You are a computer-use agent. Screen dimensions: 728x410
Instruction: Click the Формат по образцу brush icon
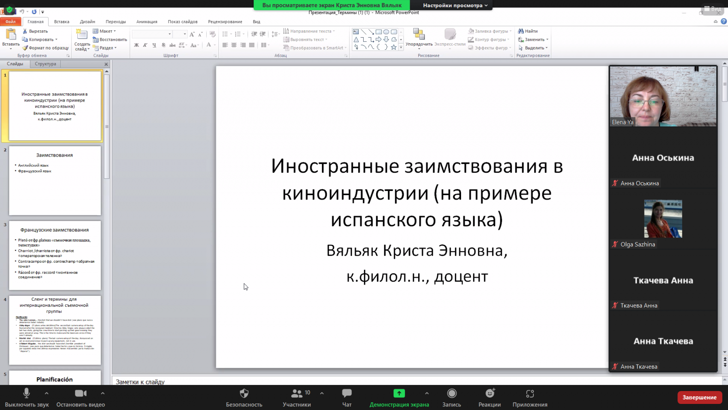click(25, 48)
